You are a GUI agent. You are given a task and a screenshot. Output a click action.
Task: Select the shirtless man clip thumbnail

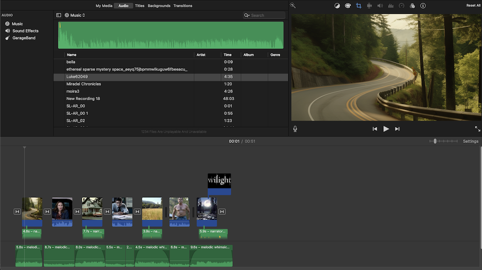(x=179, y=209)
